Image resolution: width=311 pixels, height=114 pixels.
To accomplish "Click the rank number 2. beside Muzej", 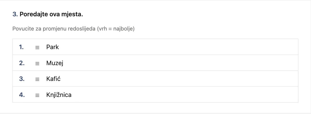I will [x=22, y=63].
